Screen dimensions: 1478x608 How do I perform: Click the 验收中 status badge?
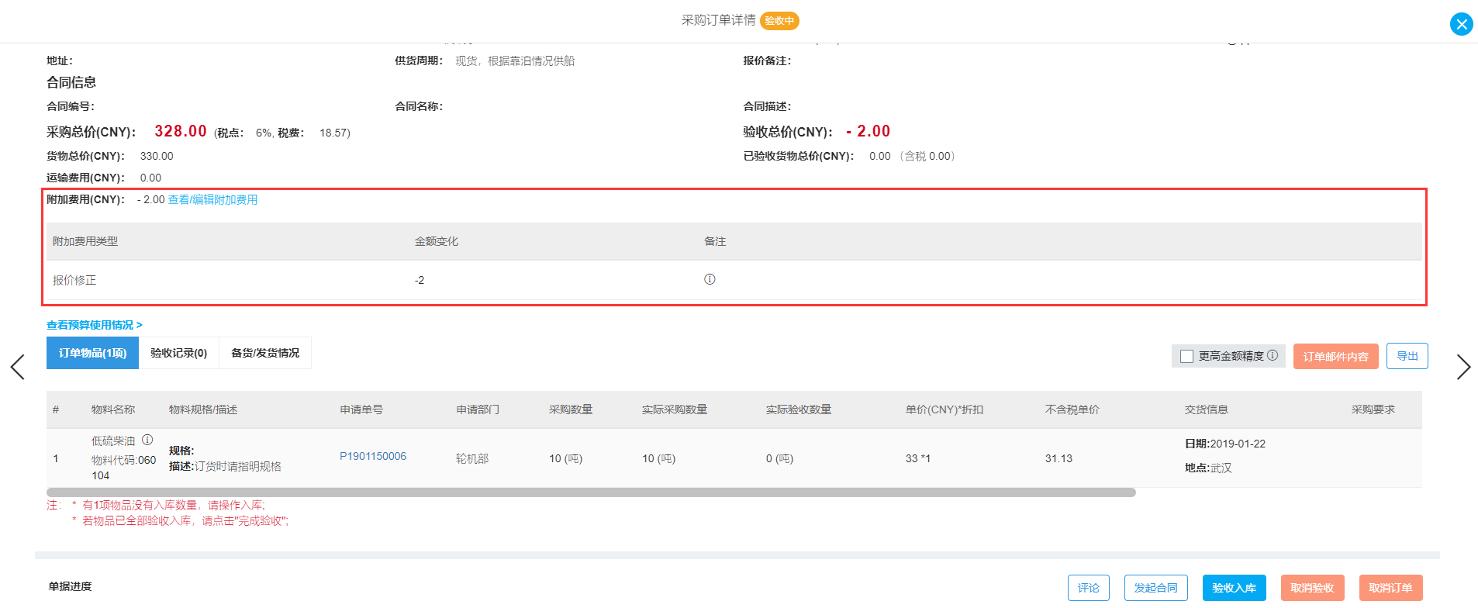[x=779, y=21]
